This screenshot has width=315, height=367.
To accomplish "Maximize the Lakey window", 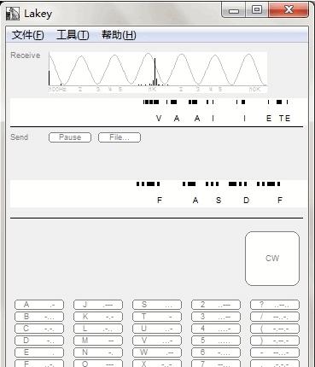I will (x=257, y=10).
